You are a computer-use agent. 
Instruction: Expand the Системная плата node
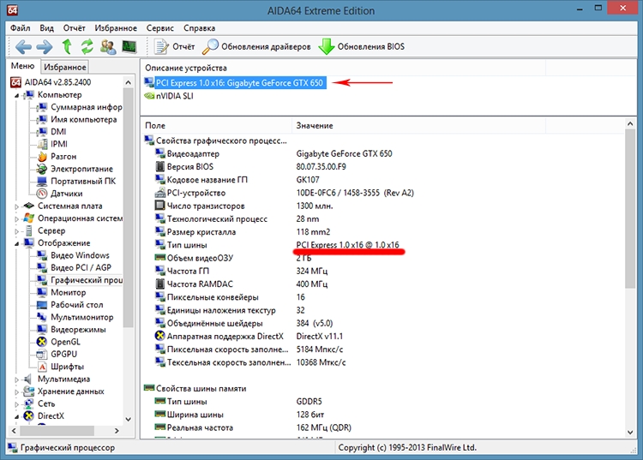click(x=17, y=206)
